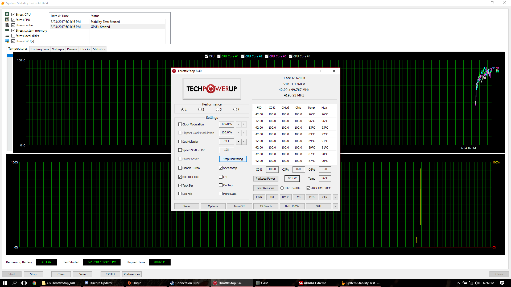The height and width of the screenshot is (287, 511).
Task: Click Limit Reasons button
Action: [266, 188]
